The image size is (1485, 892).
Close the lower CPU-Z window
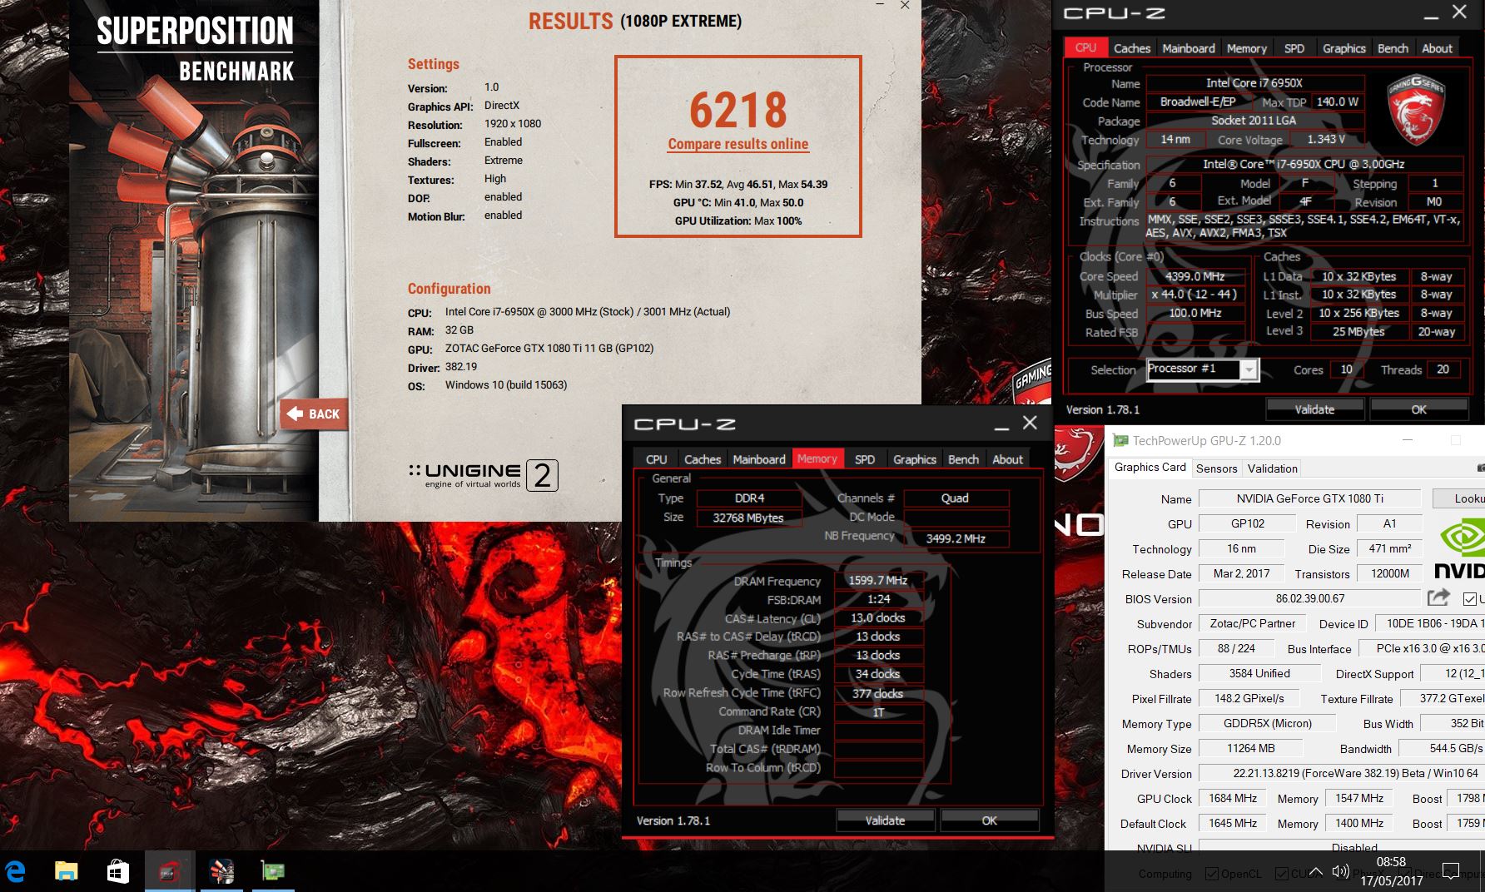click(x=1030, y=423)
